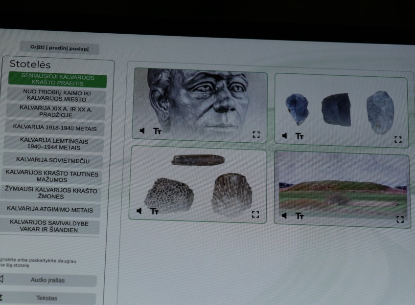Screen dimensions: 415x305
Task: Play audio for the flint stones card
Action: 284,136
